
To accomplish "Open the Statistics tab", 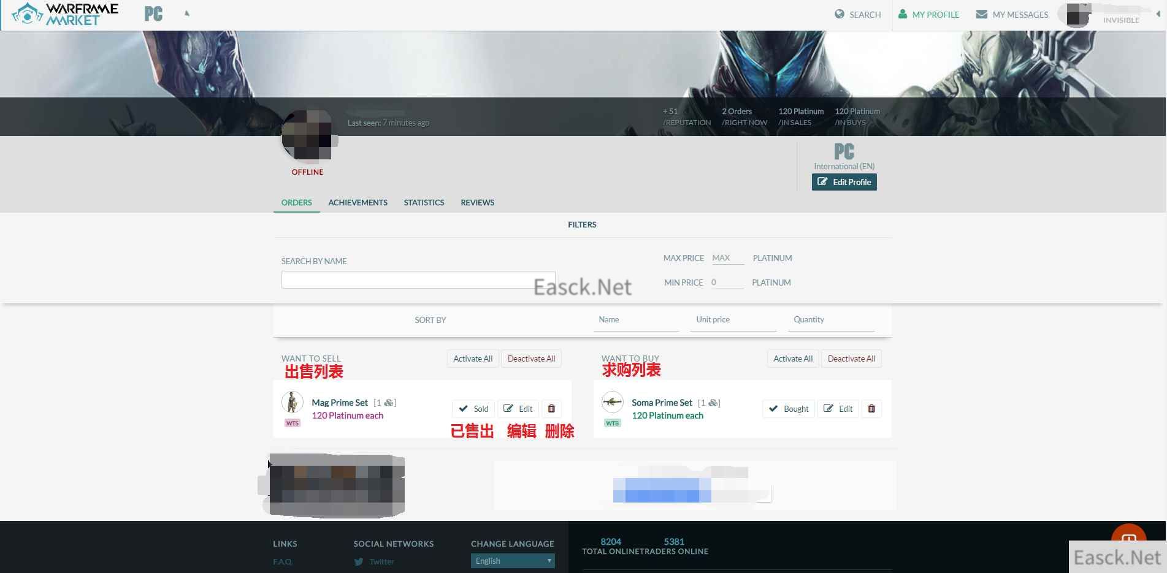I will 424,203.
